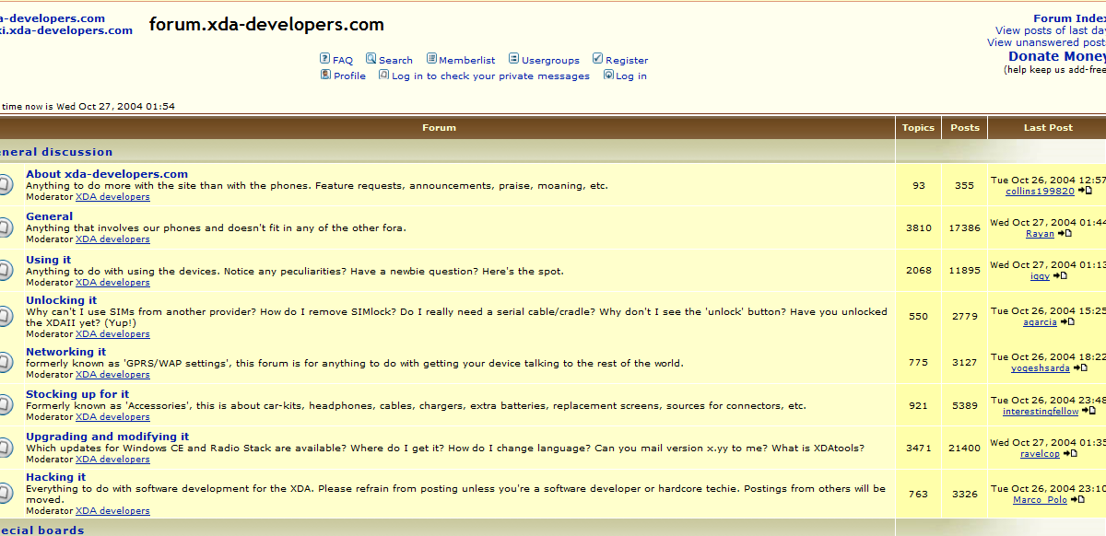This screenshot has height=536, width=1106.
Task: Open user profile Rayan
Action: tap(1040, 234)
